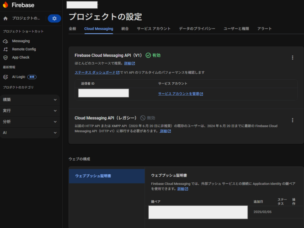The image size is (304, 228).
Task: Expand the 分析 category
Action: [30, 122]
